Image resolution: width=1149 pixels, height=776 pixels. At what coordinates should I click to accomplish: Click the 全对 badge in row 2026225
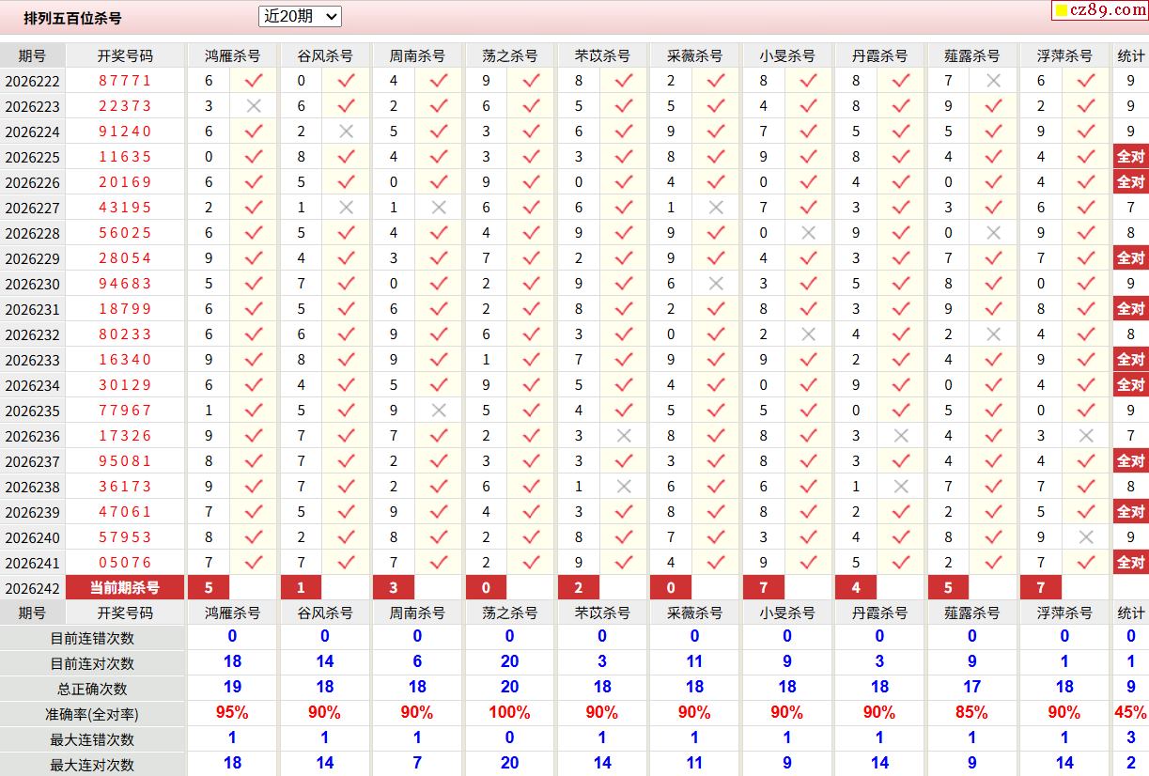point(1131,157)
